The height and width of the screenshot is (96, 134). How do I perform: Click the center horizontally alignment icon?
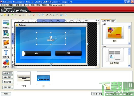point(57,15)
